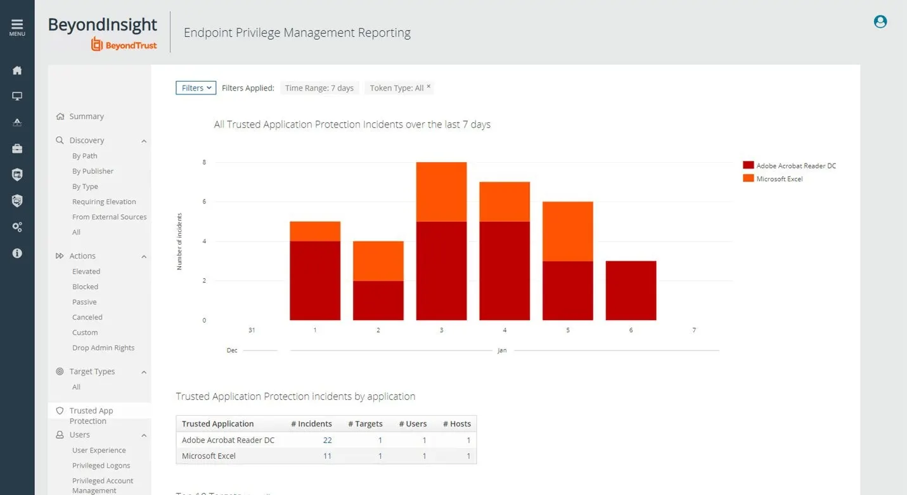Sort by # Users column header

tap(413, 424)
